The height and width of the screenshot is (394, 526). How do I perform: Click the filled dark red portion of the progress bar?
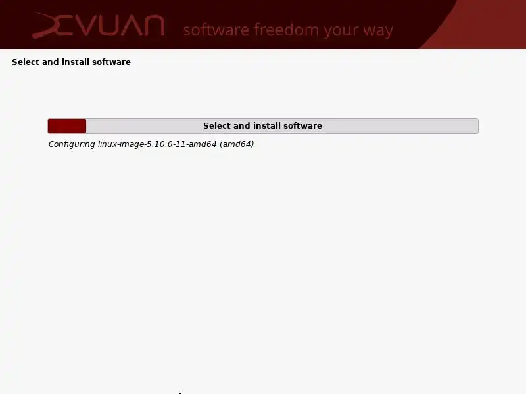click(67, 126)
